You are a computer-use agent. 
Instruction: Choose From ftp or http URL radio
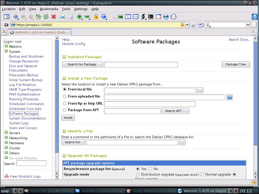click(x=64, y=103)
